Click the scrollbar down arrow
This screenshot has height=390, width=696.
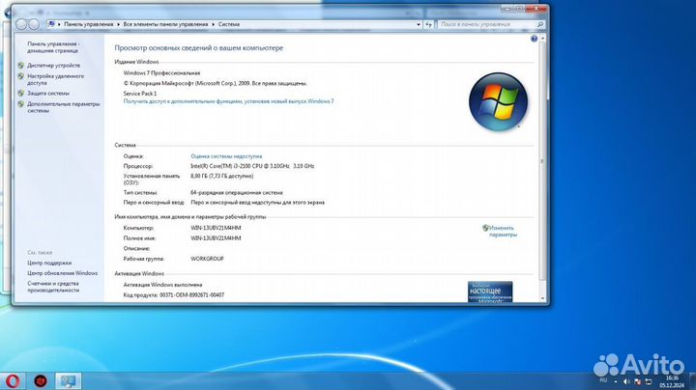pos(543,298)
